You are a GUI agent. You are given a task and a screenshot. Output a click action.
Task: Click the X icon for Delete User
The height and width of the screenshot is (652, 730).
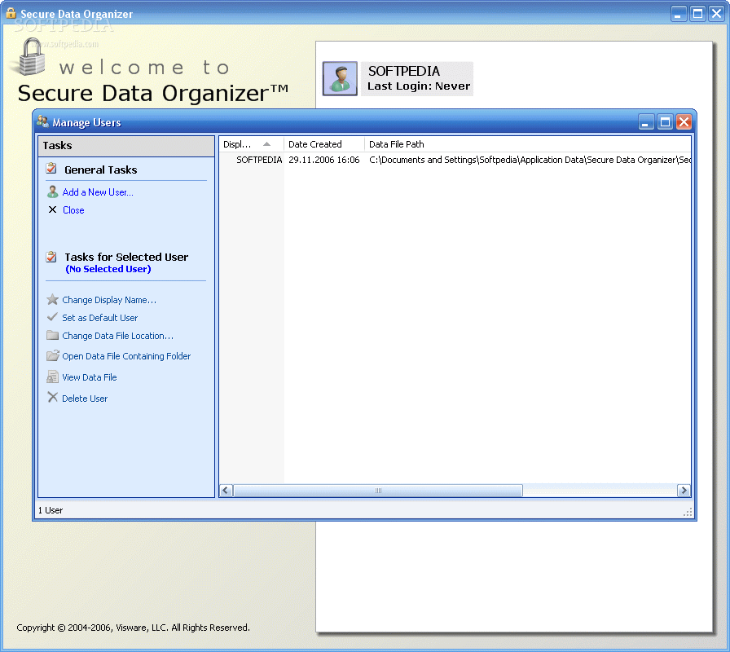pos(53,397)
